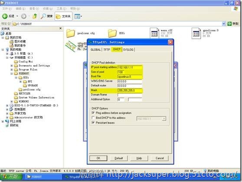Open the first menu in Explorer menu bar
The width and height of the screenshot is (242, 182).
click(x=7, y=9)
